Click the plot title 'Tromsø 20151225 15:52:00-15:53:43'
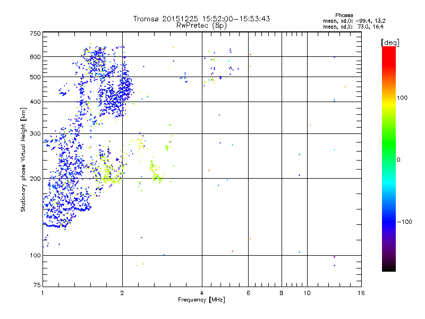Viewport: 425px width, 319px height. (x=202, y=19)
